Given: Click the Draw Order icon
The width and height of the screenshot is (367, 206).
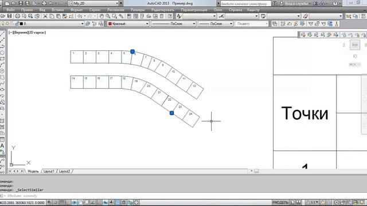Looking at the screenshot, I should (275, 24).
